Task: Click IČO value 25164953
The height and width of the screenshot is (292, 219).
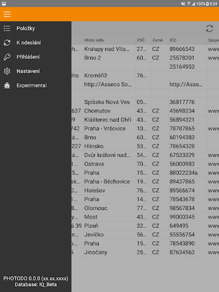Action: point(182,67)
